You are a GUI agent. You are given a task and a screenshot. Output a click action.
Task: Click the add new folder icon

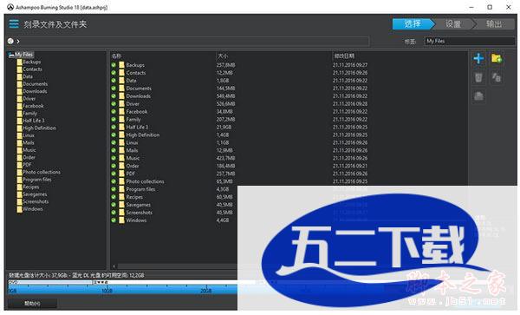[496, 59]
